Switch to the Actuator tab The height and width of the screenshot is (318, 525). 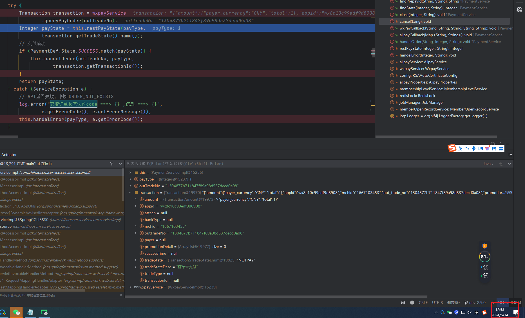pyautogui.click(x=9, y=155)
